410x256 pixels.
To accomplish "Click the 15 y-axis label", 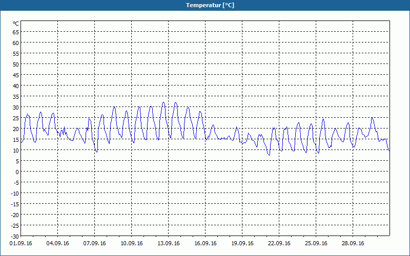I will click(x=16, y=139).
